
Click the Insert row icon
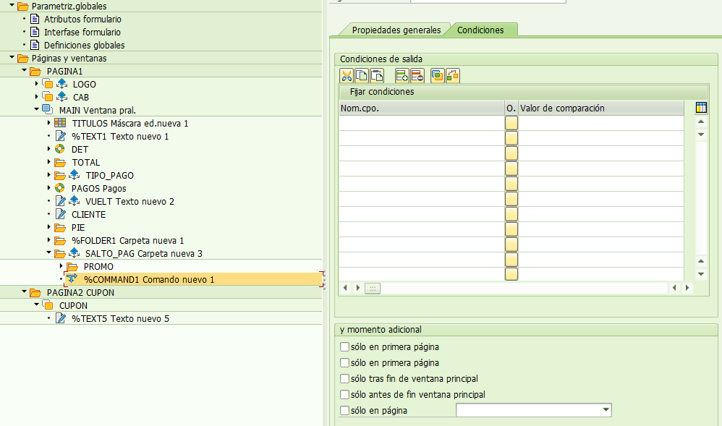(402, 75)
